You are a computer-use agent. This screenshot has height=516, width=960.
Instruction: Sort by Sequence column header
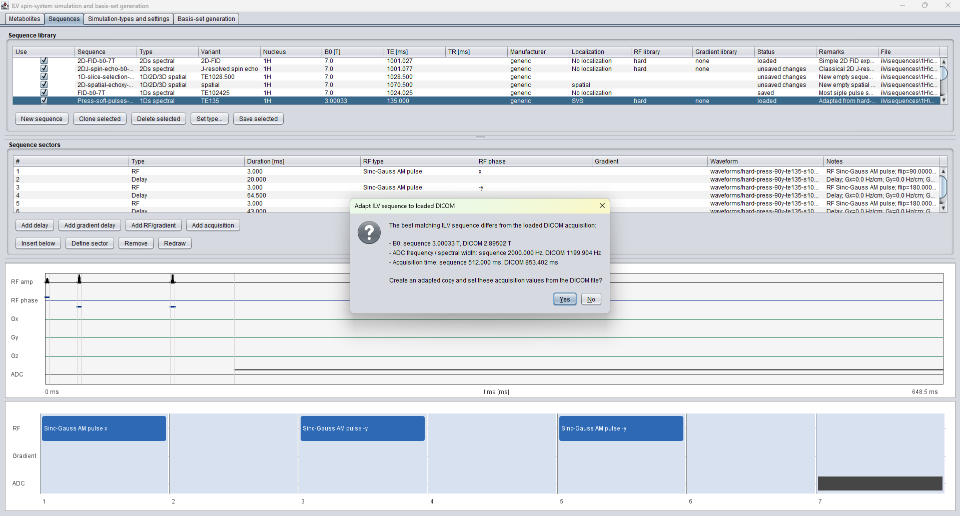(106, 52)
